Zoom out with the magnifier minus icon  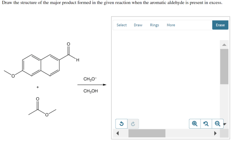pyautogui.click(x=217, y=124)
